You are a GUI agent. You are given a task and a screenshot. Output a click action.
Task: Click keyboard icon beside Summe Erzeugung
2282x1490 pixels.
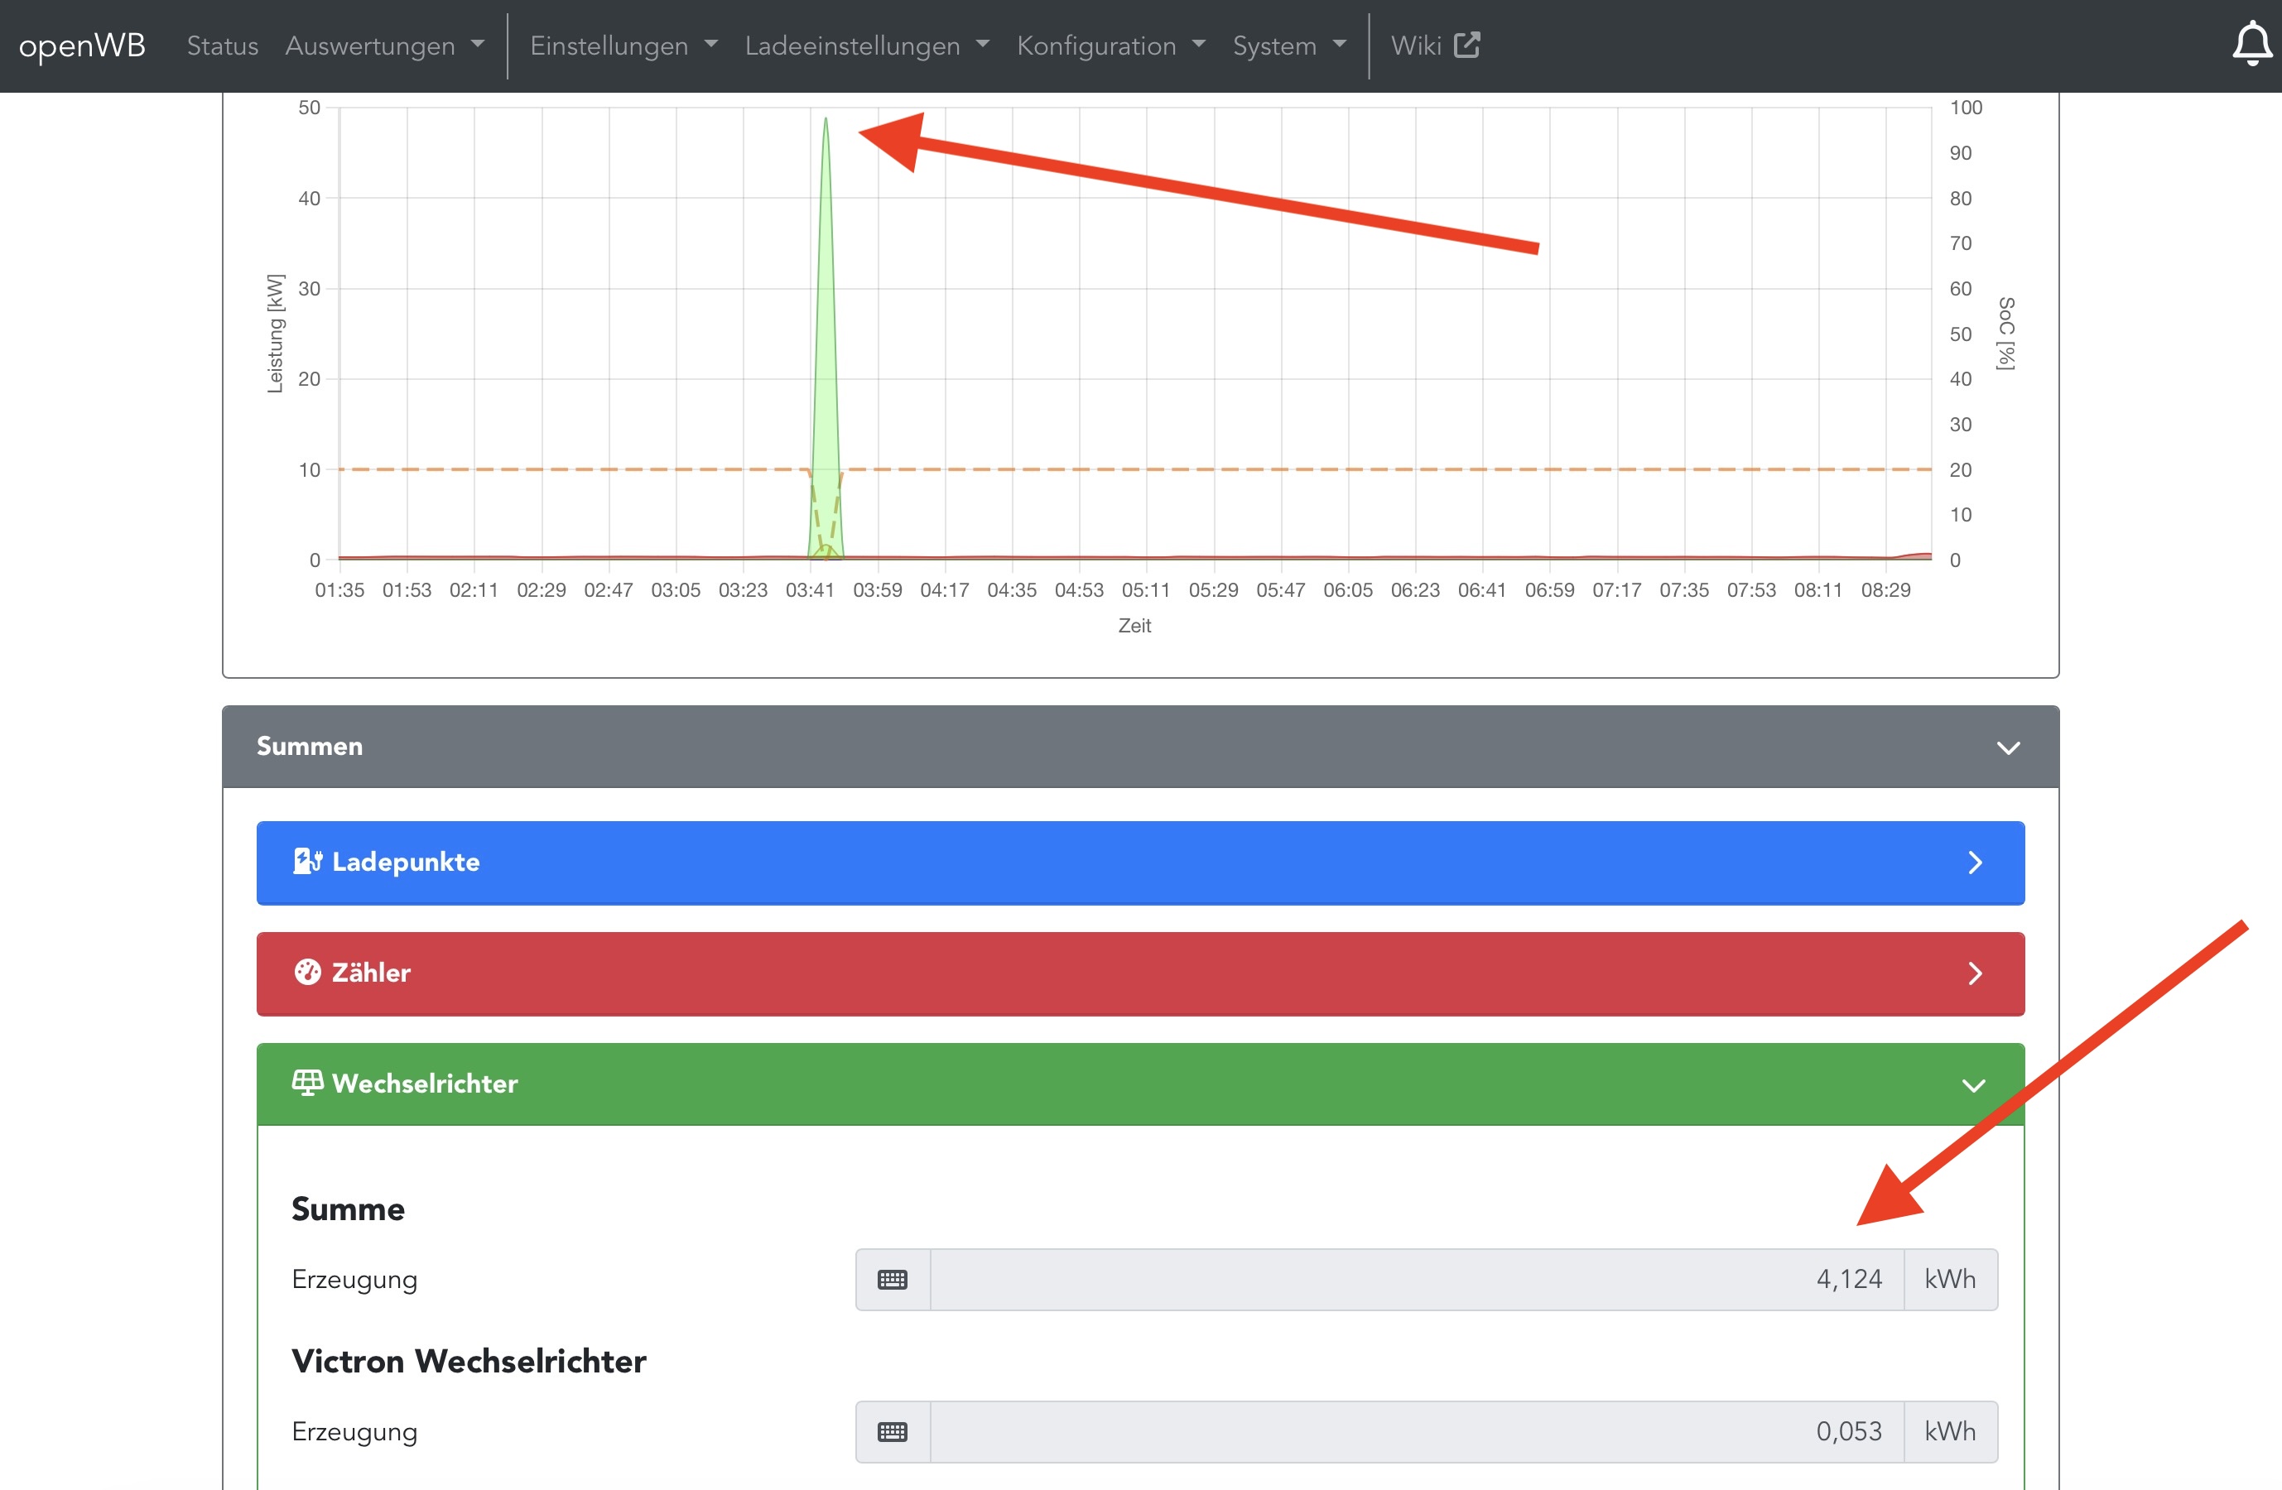[x=892, y=1279]
